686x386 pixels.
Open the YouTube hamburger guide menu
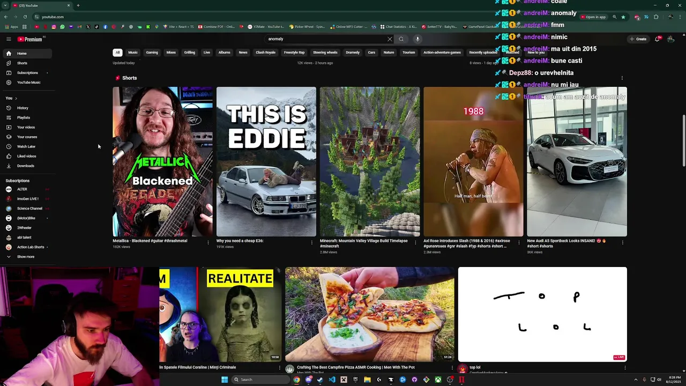9,39
